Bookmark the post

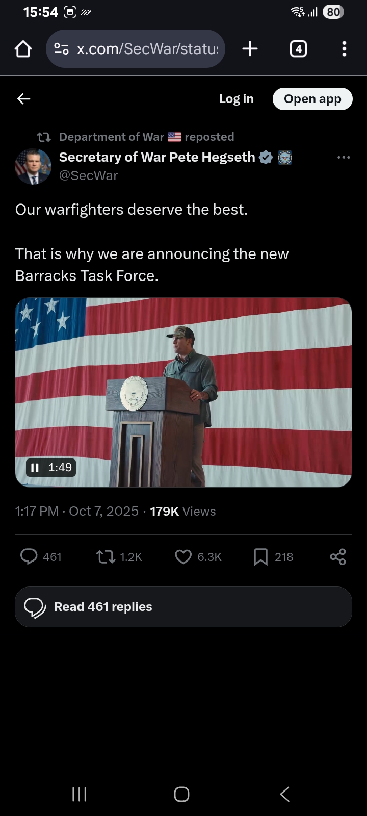coord(260,556)
